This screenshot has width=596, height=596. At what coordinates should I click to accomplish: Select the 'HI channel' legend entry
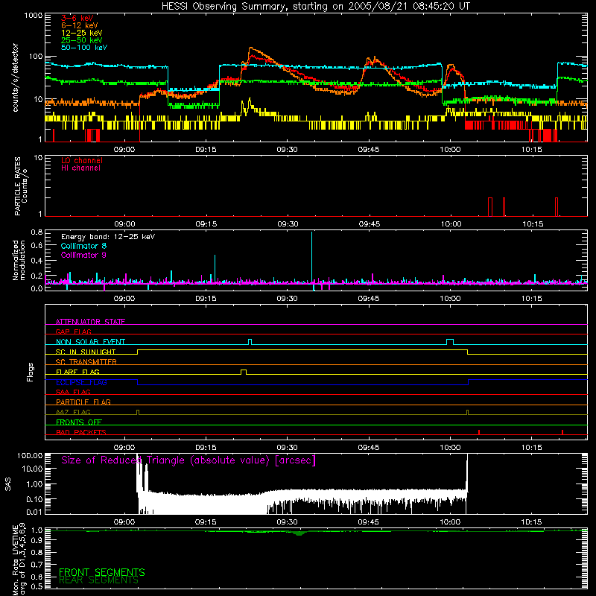pos(80,168)
